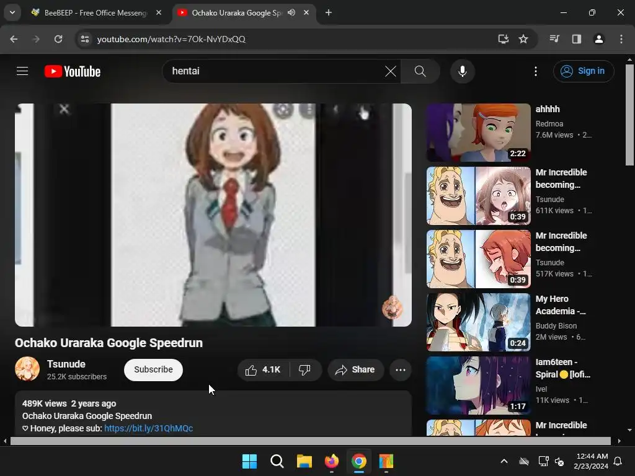Like the video with thumbs up

263,369
